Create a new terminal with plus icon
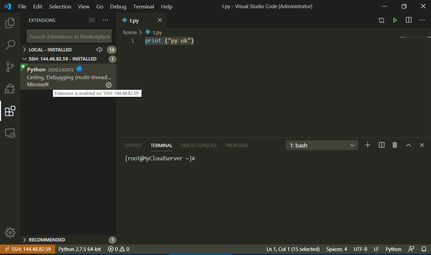 [x=368, y=145]
